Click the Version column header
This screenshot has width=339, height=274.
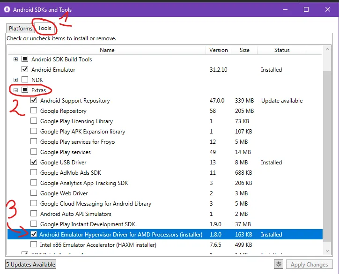[218, 50]
